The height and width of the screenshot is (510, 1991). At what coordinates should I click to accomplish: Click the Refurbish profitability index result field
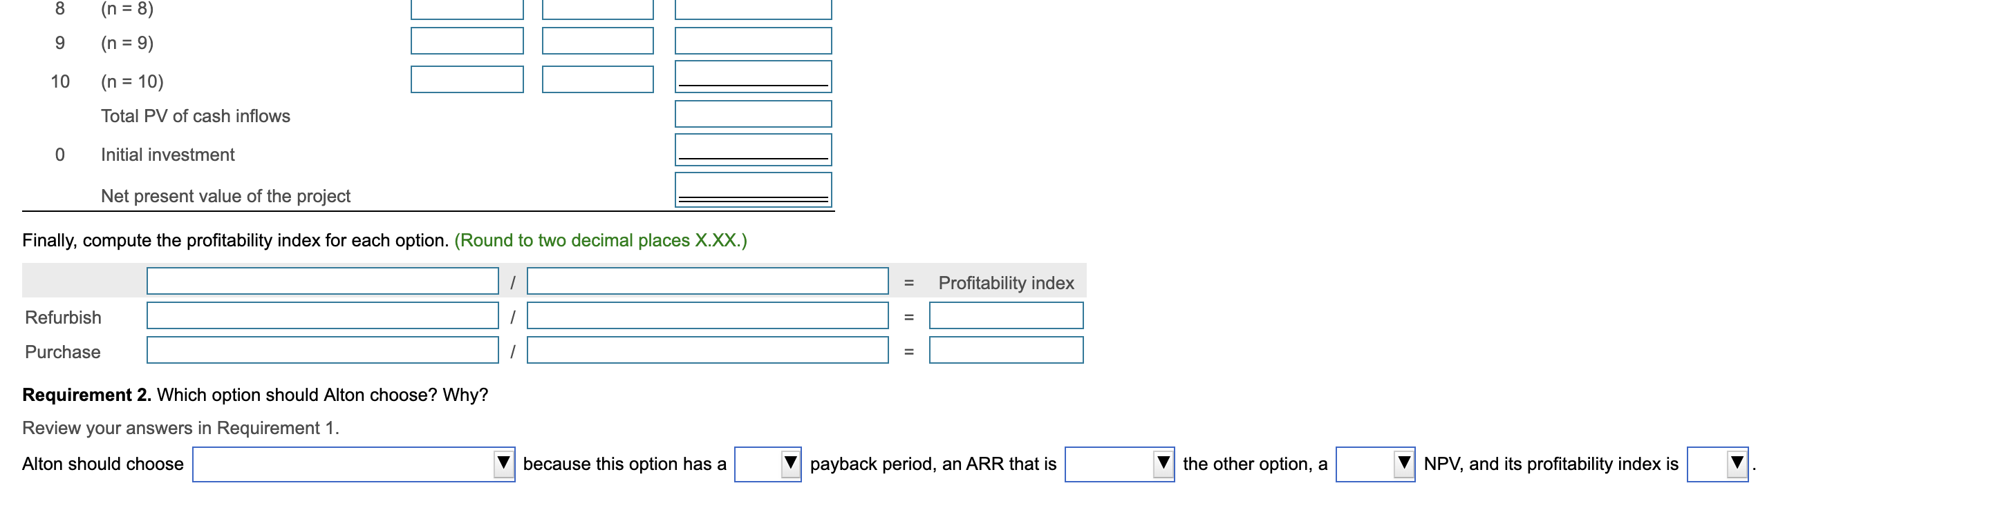(1007, 315)
